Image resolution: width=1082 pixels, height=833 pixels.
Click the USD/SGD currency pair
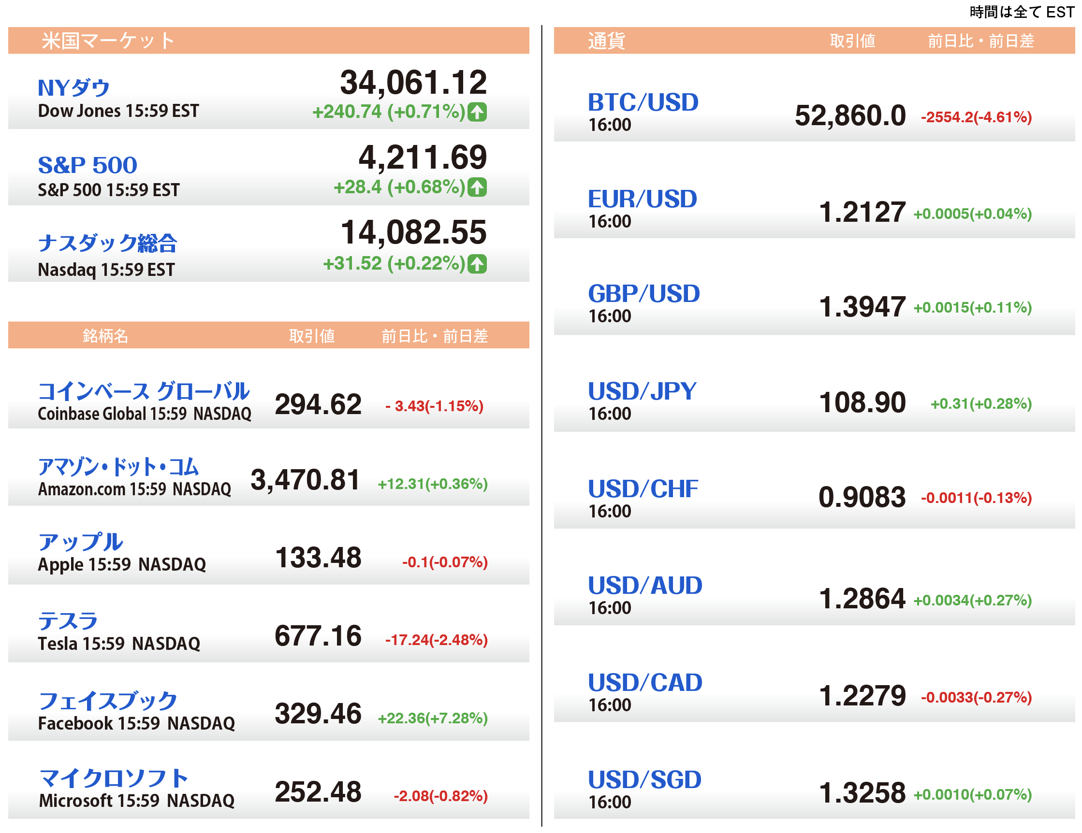click(x=644, y=780)
